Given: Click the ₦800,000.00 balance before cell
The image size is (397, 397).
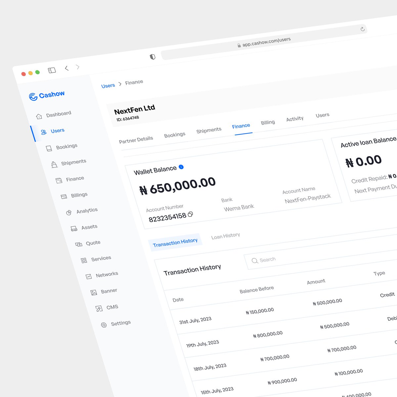Looking at the screenshot, I should tap(268, 334).
